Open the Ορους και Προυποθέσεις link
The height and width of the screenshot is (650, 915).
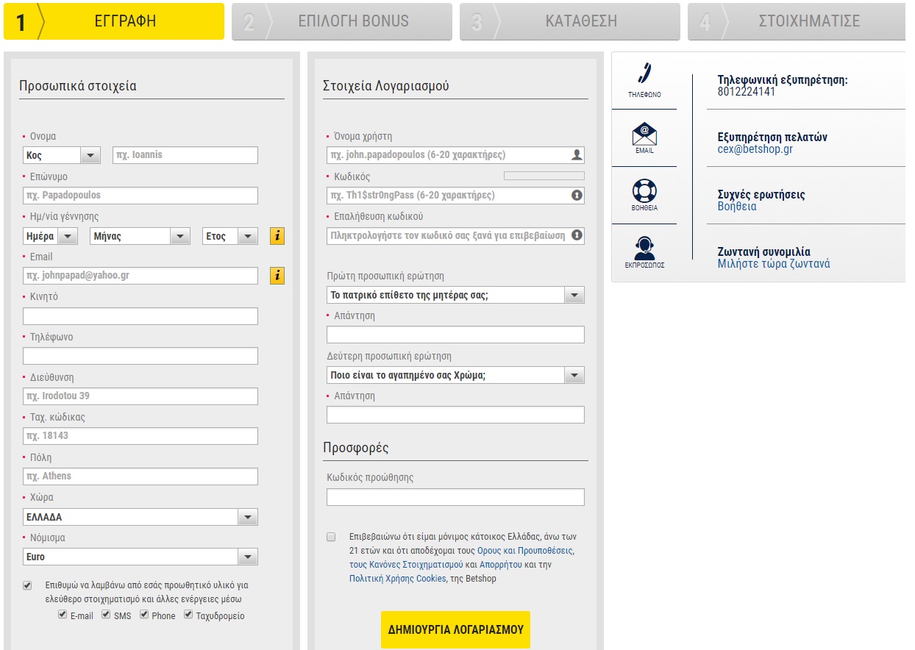point(524,551)
